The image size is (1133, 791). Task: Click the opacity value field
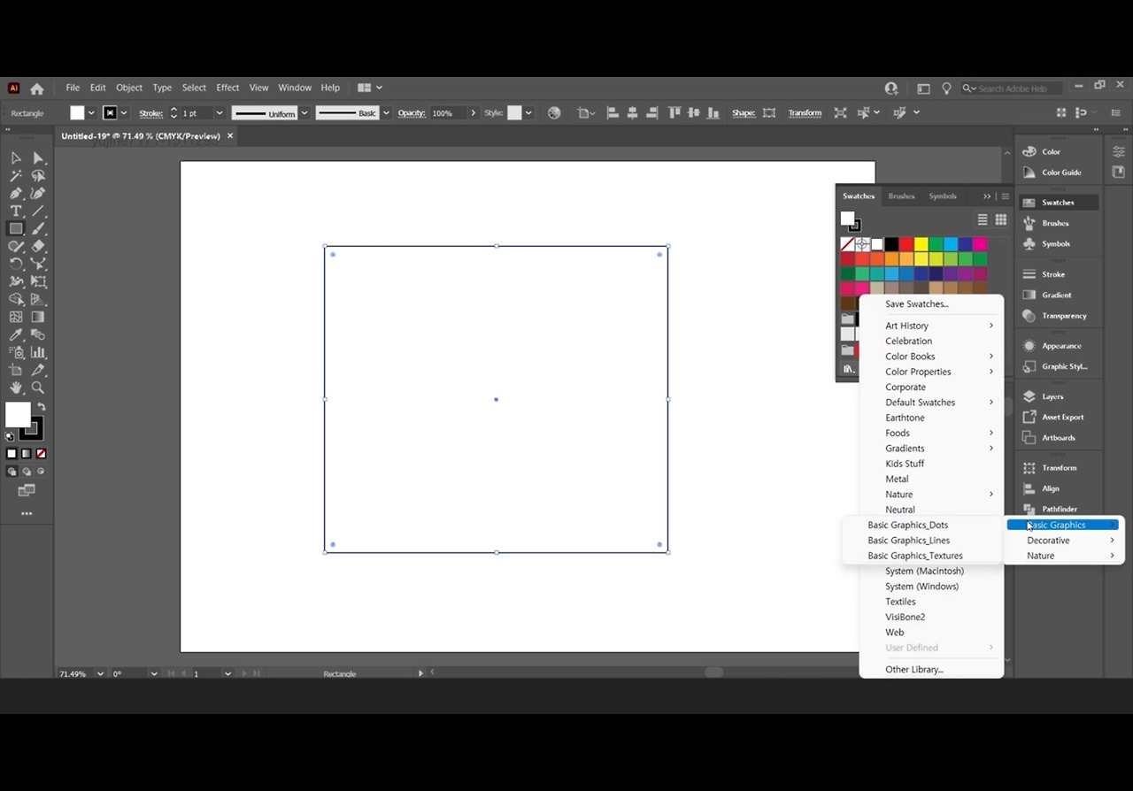coord(447,113)
